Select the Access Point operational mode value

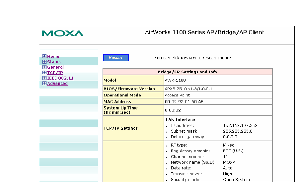pos(177,95)
